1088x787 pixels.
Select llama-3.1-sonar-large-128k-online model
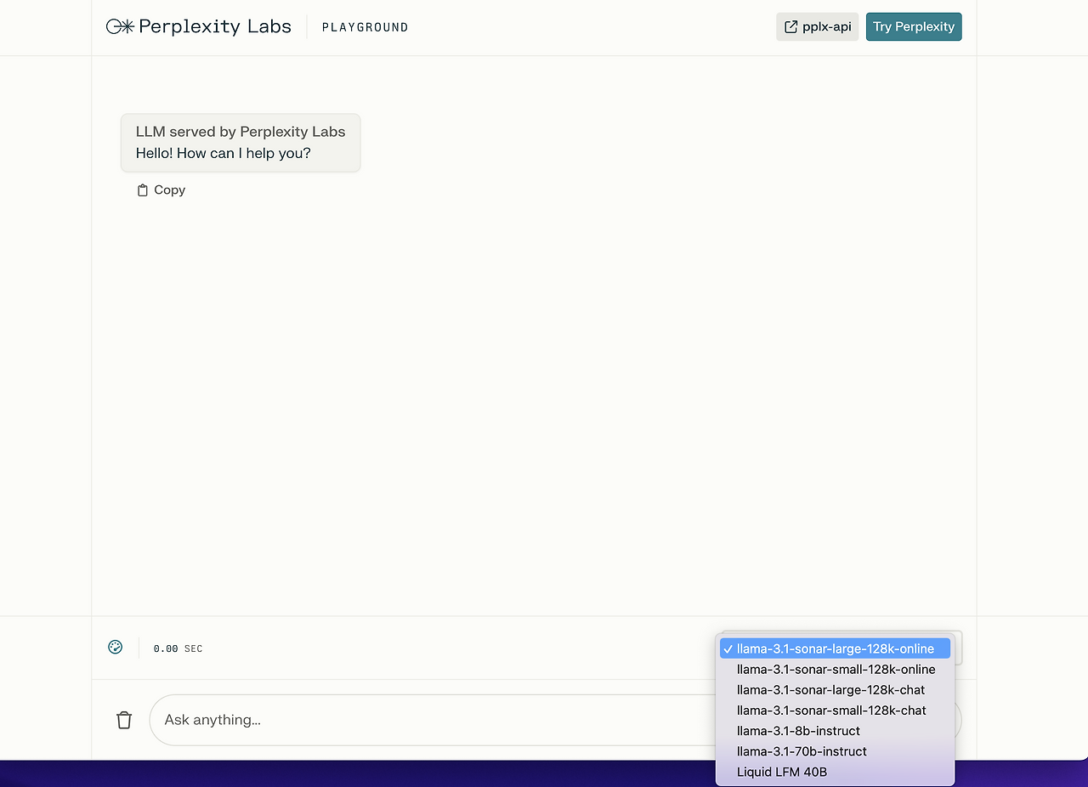click(x=835, y=648)
